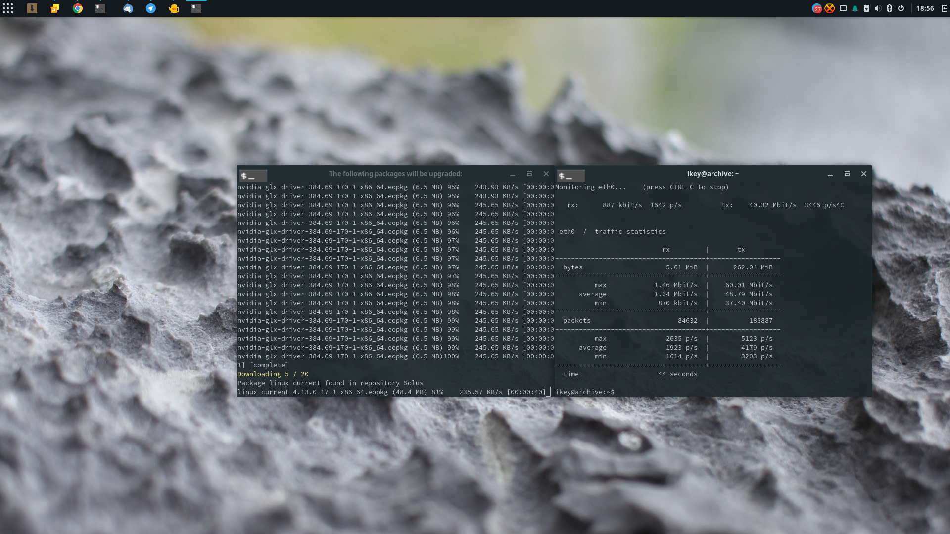Click the '37.40 Mbit/s' min tx value
This screenshot has width=950, height=534.
tap(749, 303)
